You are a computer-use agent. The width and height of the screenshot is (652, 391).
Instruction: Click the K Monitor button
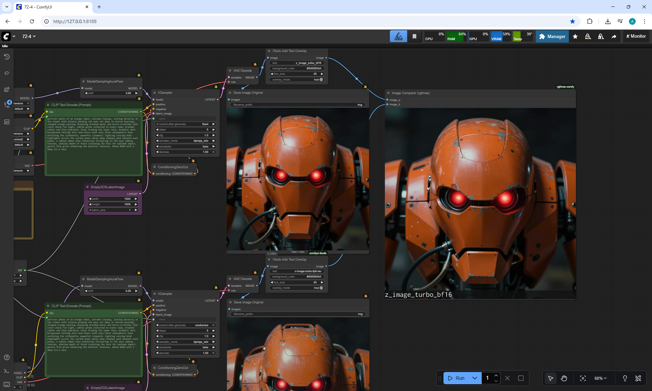636,36
